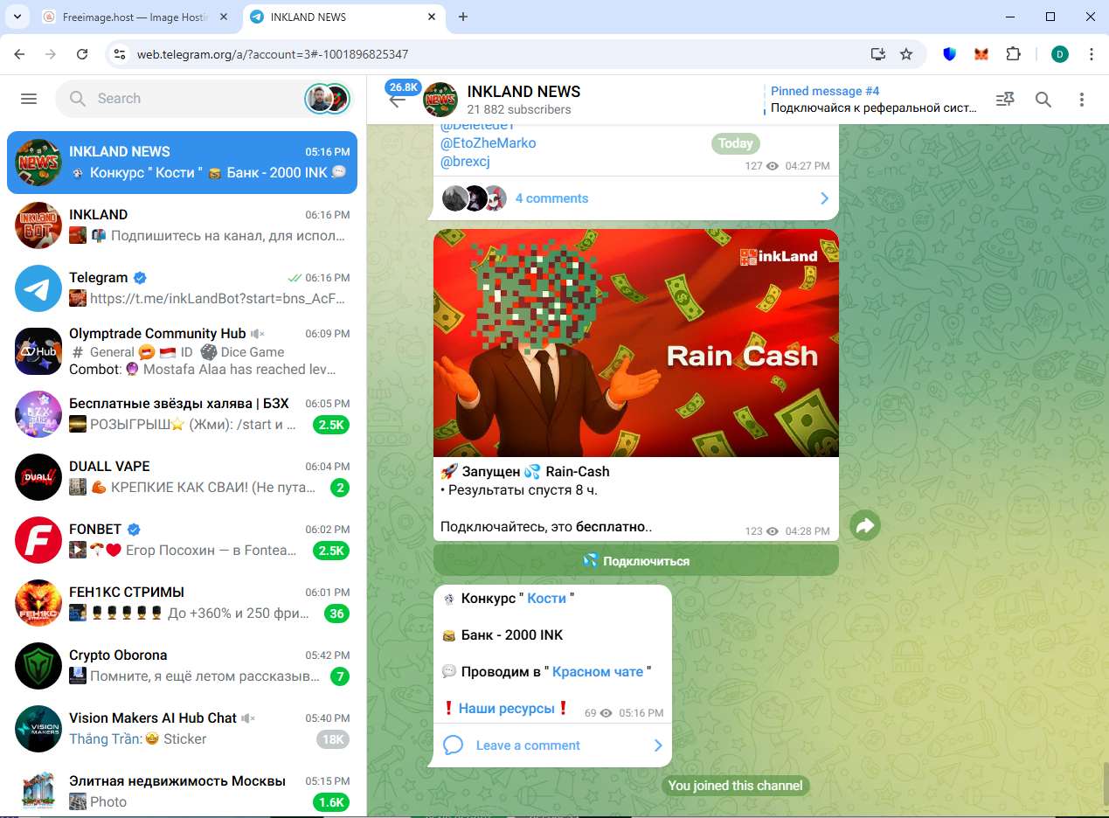Bookmark this page with the star
This screenshot has width=1109, height=818.
pos(906,54)
